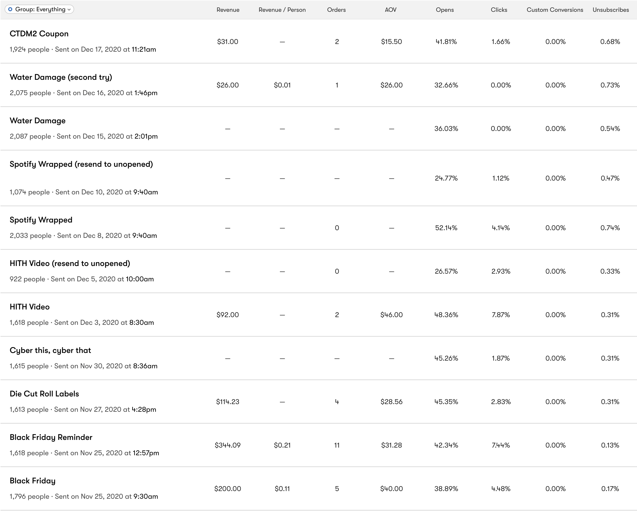Open the Black Friday Reminder broadcast
Viewport: 637px width, 511px height.
point(51,437)
